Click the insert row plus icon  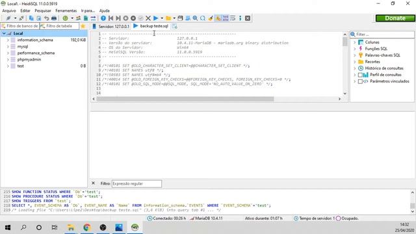[x=125, y=18]
